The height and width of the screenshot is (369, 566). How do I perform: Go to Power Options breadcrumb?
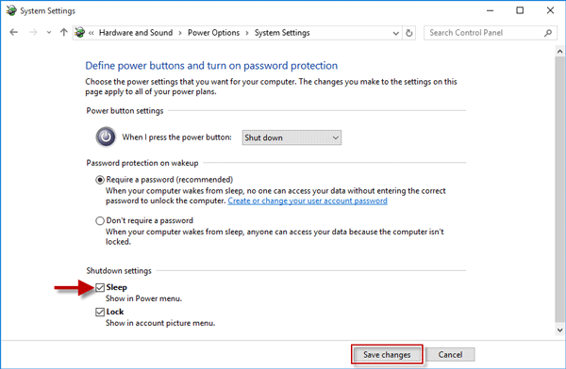(213, 33)
